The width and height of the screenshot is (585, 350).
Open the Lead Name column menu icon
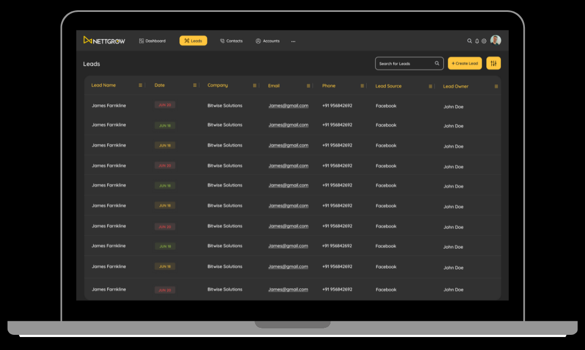click(140, 85)
